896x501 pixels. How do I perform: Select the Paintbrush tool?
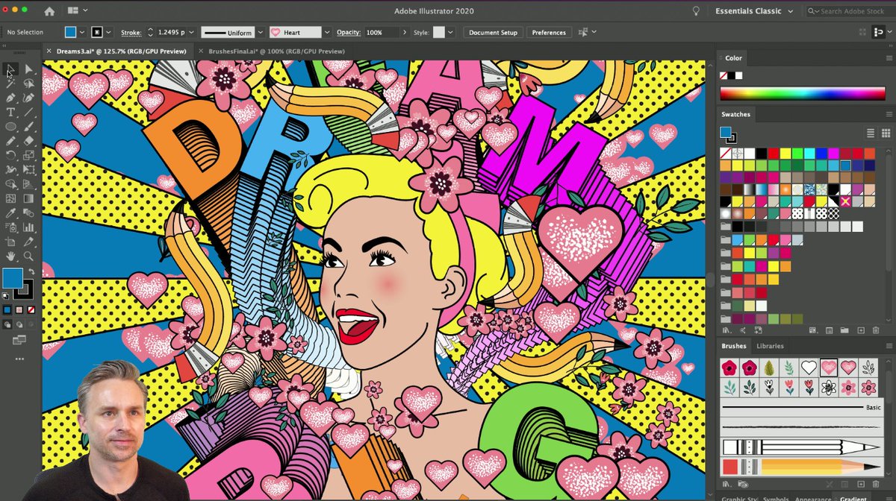[28, 126]
